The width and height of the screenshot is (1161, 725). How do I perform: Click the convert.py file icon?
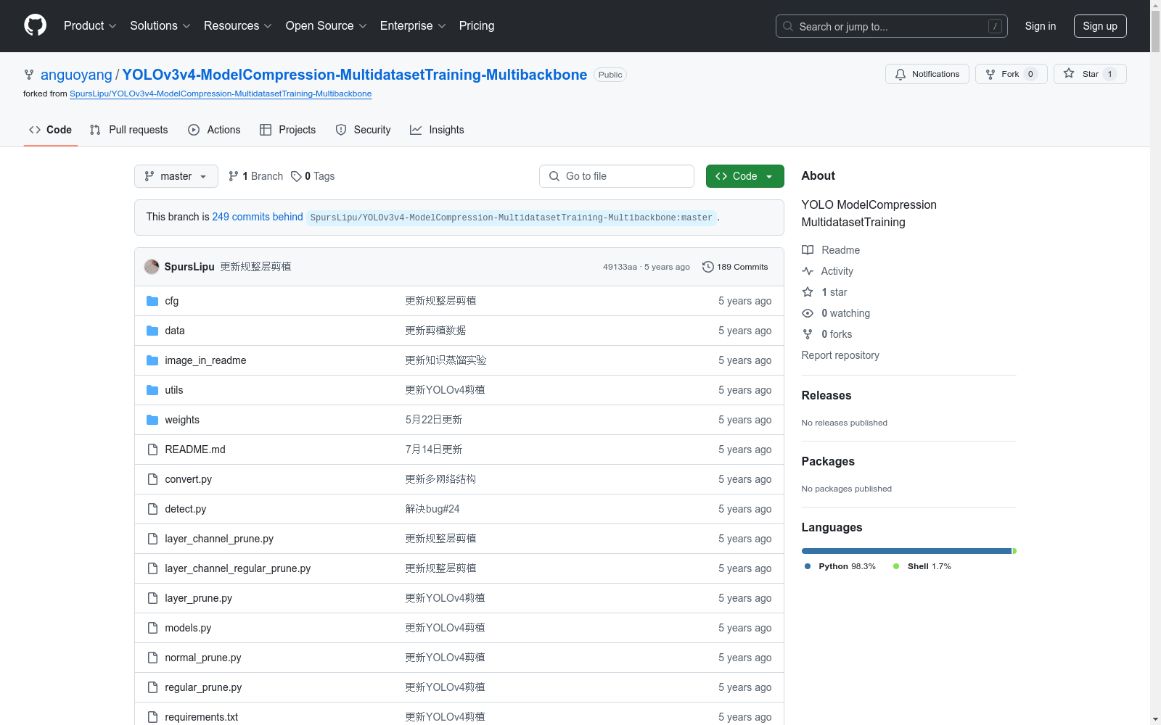coord(152,479)
